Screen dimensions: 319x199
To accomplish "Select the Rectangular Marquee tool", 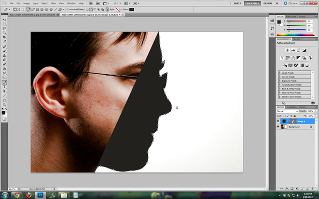I will point(4,24).
